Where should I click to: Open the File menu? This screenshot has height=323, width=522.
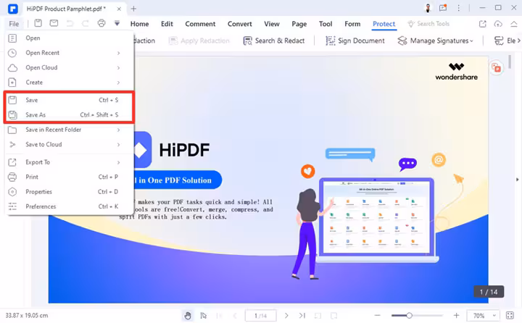pos(14,24)
